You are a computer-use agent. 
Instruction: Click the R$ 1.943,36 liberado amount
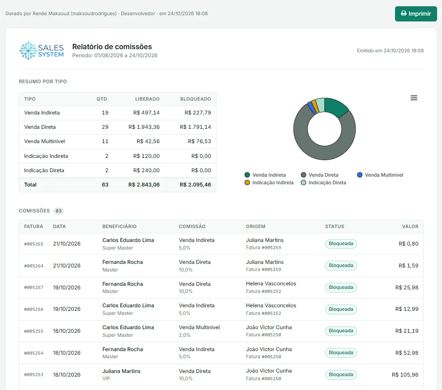tap(144, 127)
